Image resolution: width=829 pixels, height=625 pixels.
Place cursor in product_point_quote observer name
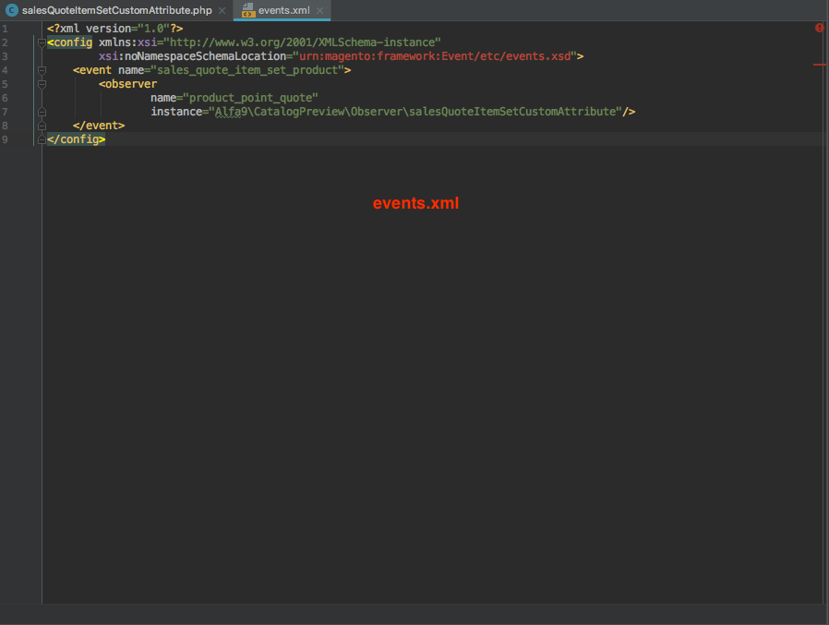[252, 98]
